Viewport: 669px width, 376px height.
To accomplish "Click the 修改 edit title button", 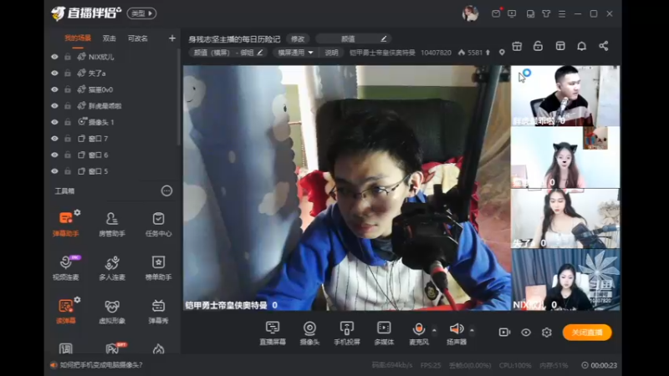I will [298, 38].
